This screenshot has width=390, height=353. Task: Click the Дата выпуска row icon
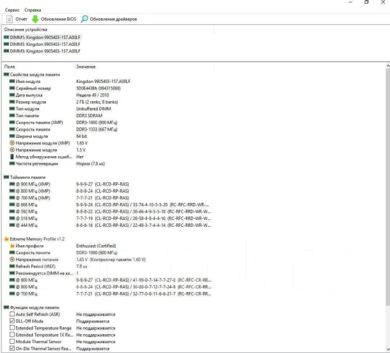[12, 94]
